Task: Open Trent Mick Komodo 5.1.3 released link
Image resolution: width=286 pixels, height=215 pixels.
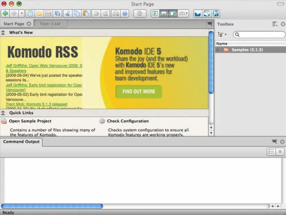Action: [x=36, y=104]
